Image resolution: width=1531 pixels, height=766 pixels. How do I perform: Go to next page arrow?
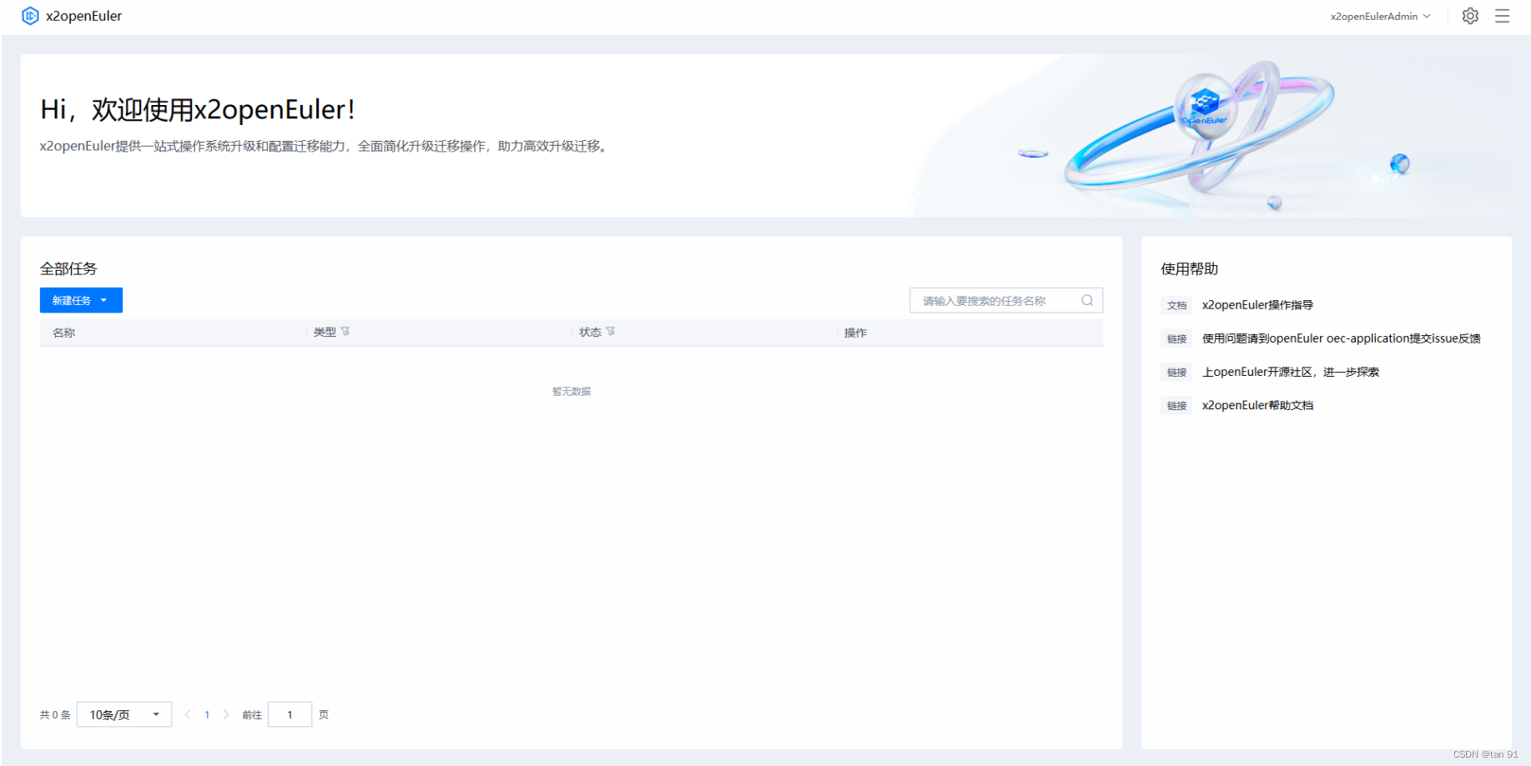point(226,714)
